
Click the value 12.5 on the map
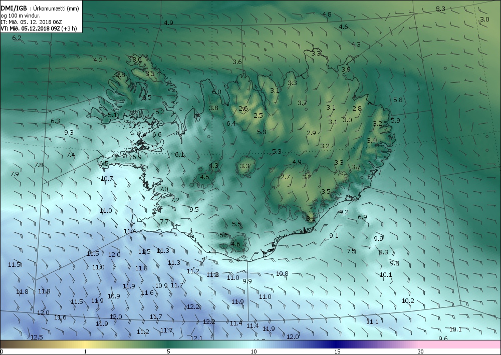tap(37, 337)
